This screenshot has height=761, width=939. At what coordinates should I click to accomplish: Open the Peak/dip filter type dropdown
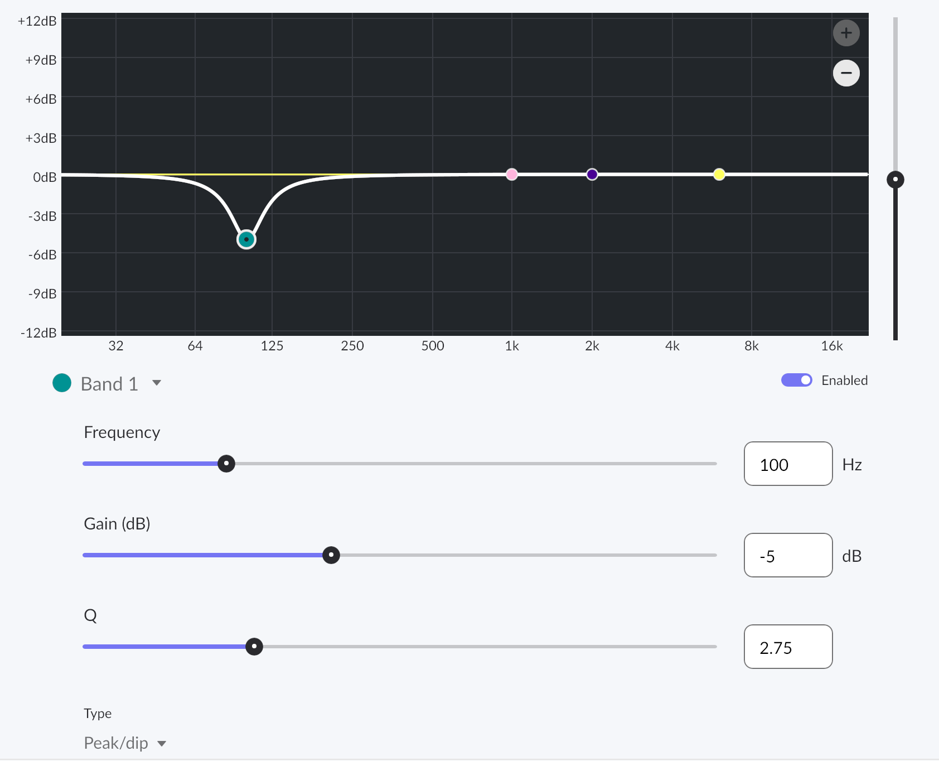(125, 743)
